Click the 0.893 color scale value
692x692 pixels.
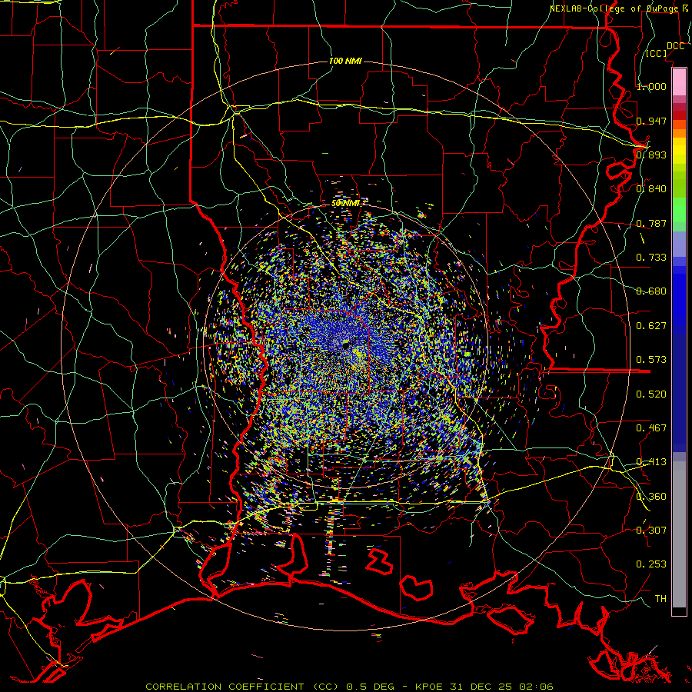click(x=651, y=155)
